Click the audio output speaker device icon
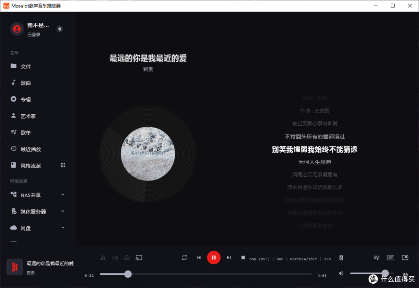 341,258
